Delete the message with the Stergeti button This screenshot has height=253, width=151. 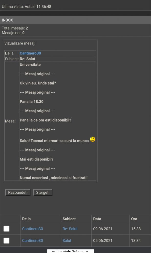(43, 192)
